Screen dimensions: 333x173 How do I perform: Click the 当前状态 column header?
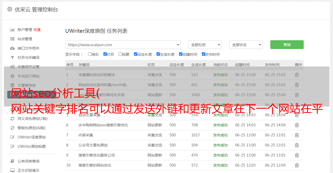click(x=221, y=65)
